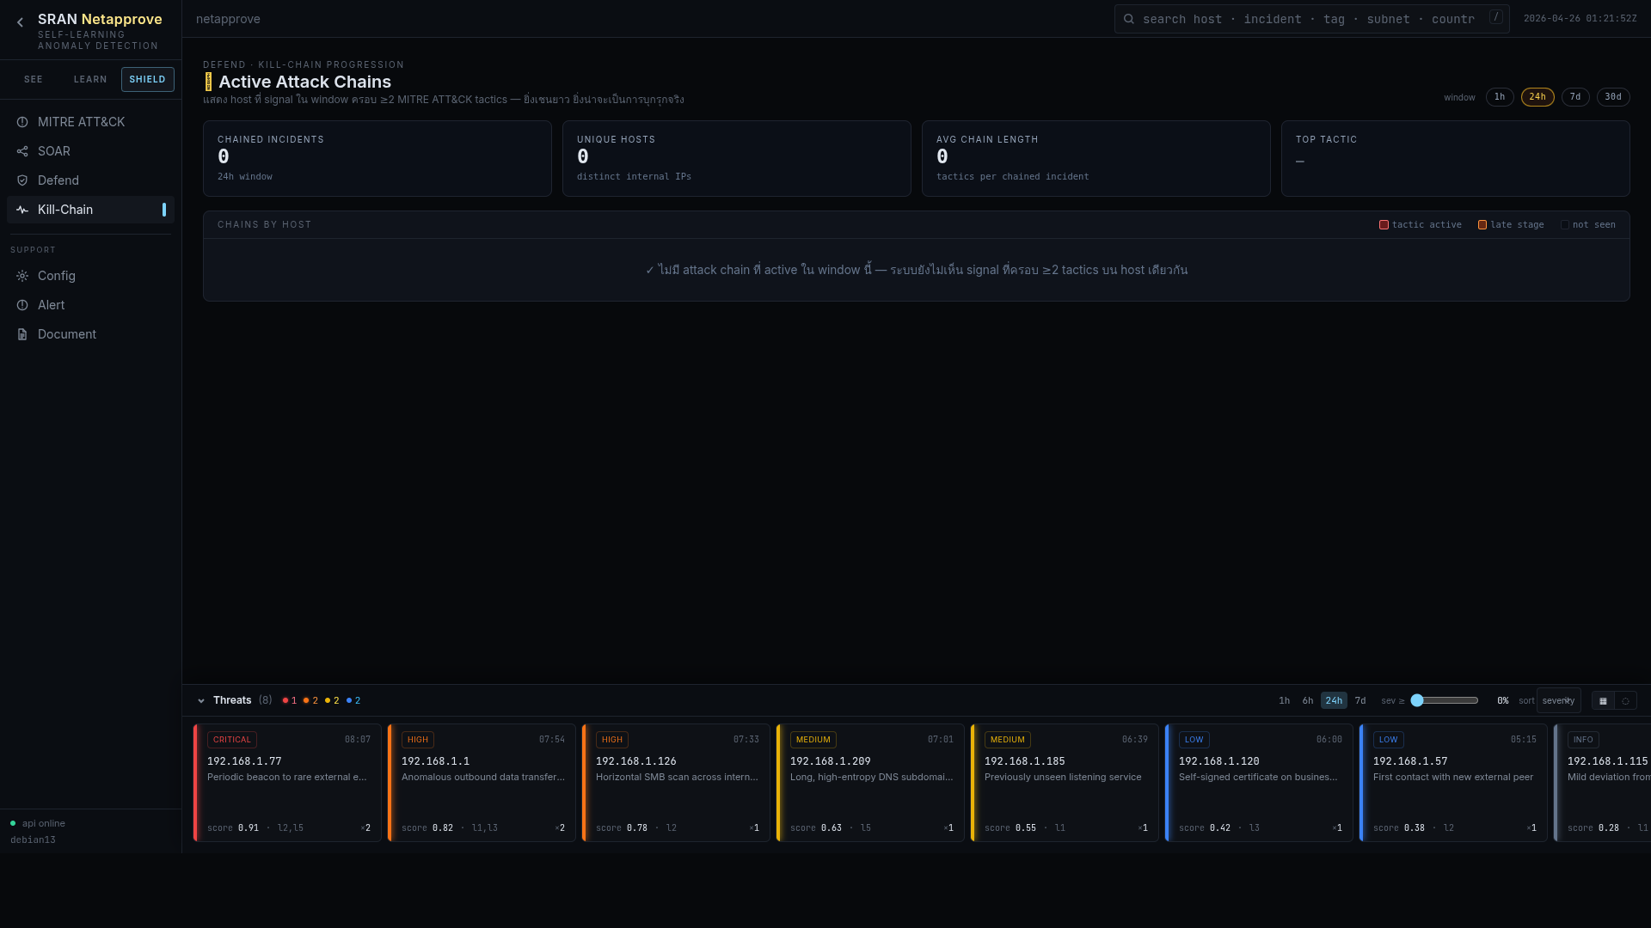Click the Defend shield icon

click(22, 180)
